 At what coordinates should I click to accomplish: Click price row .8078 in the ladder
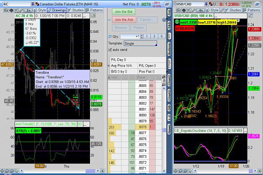pos(142,127)
